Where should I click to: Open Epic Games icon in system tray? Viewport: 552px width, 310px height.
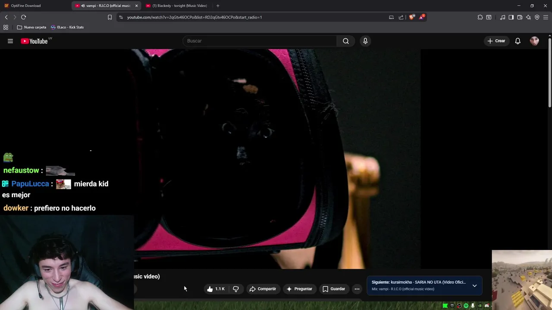(452, 306)
